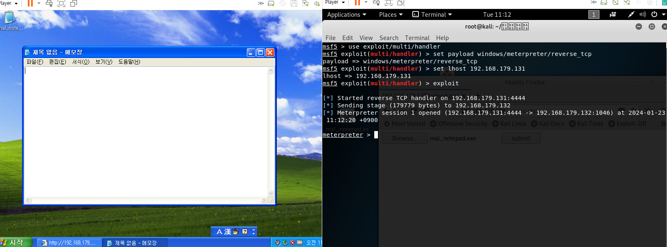The height and width of the screenshot is (247, 667).
Task: Open the Windows XP 시작 (Start) button
Action: (x=16, y=243)
